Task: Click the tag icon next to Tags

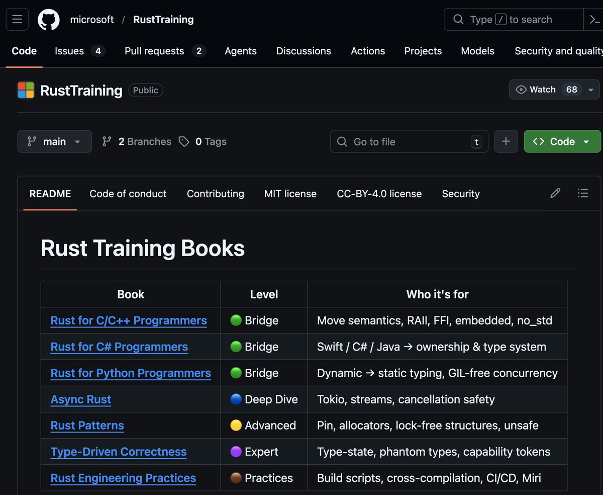Action: [x=184, y=142]
